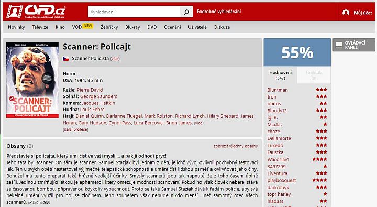
Task: Click Wacoslav1's four-star rating
Action: click(x=319, y=159)
